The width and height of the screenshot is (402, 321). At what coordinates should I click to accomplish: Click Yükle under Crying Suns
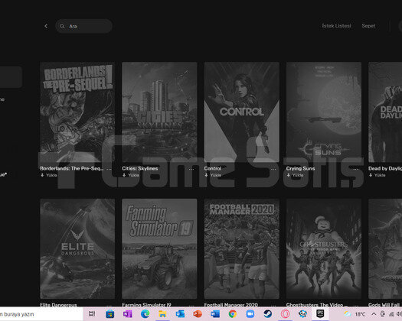point(295,175)
